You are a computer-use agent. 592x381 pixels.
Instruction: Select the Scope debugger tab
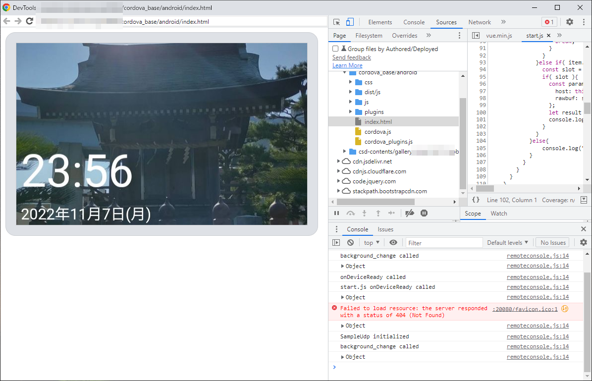[x=473, y=214]
